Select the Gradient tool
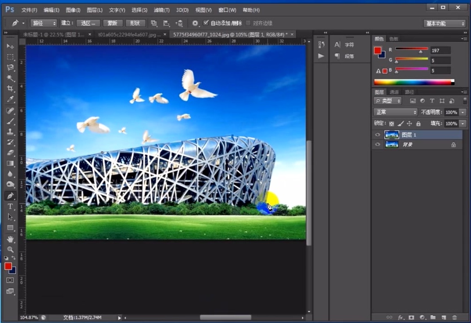This screenshot has width=471, height=323. (10, 163)
